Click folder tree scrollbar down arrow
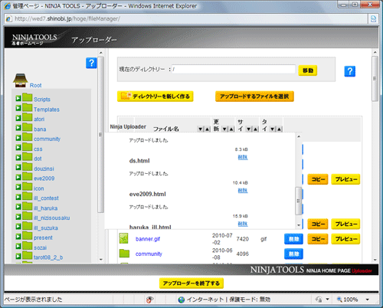This screenshot has height=308, width=383. 101,260
